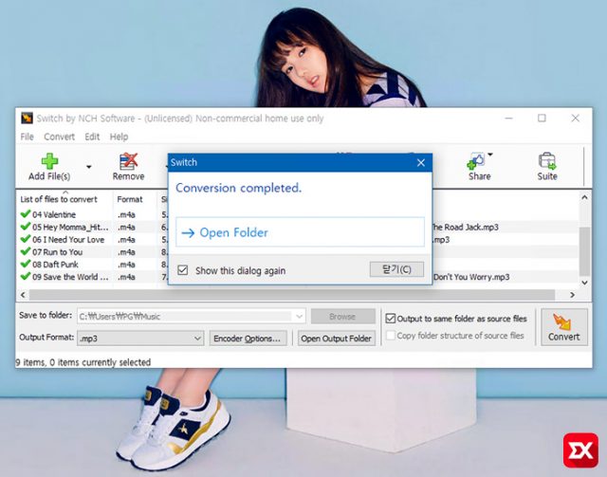607x477 pixels.
Task: Click the Switch app icon in title bar
Action: tap(27, 119)
